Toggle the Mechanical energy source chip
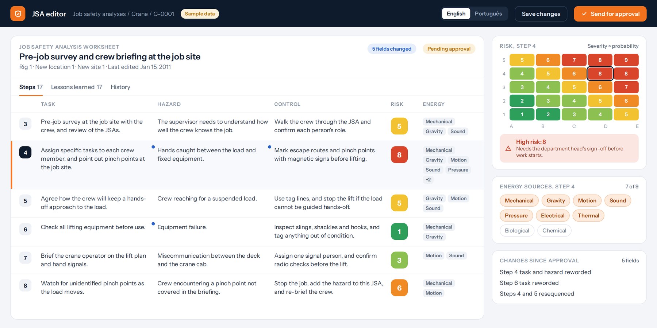 coord(519,200)
